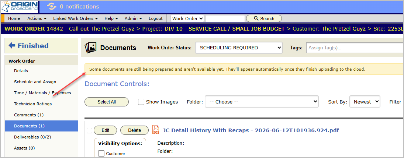The height and width of the screenshot is (158, 404).
Task: Click the Origin Broadband logo
Action: [20, 7]
